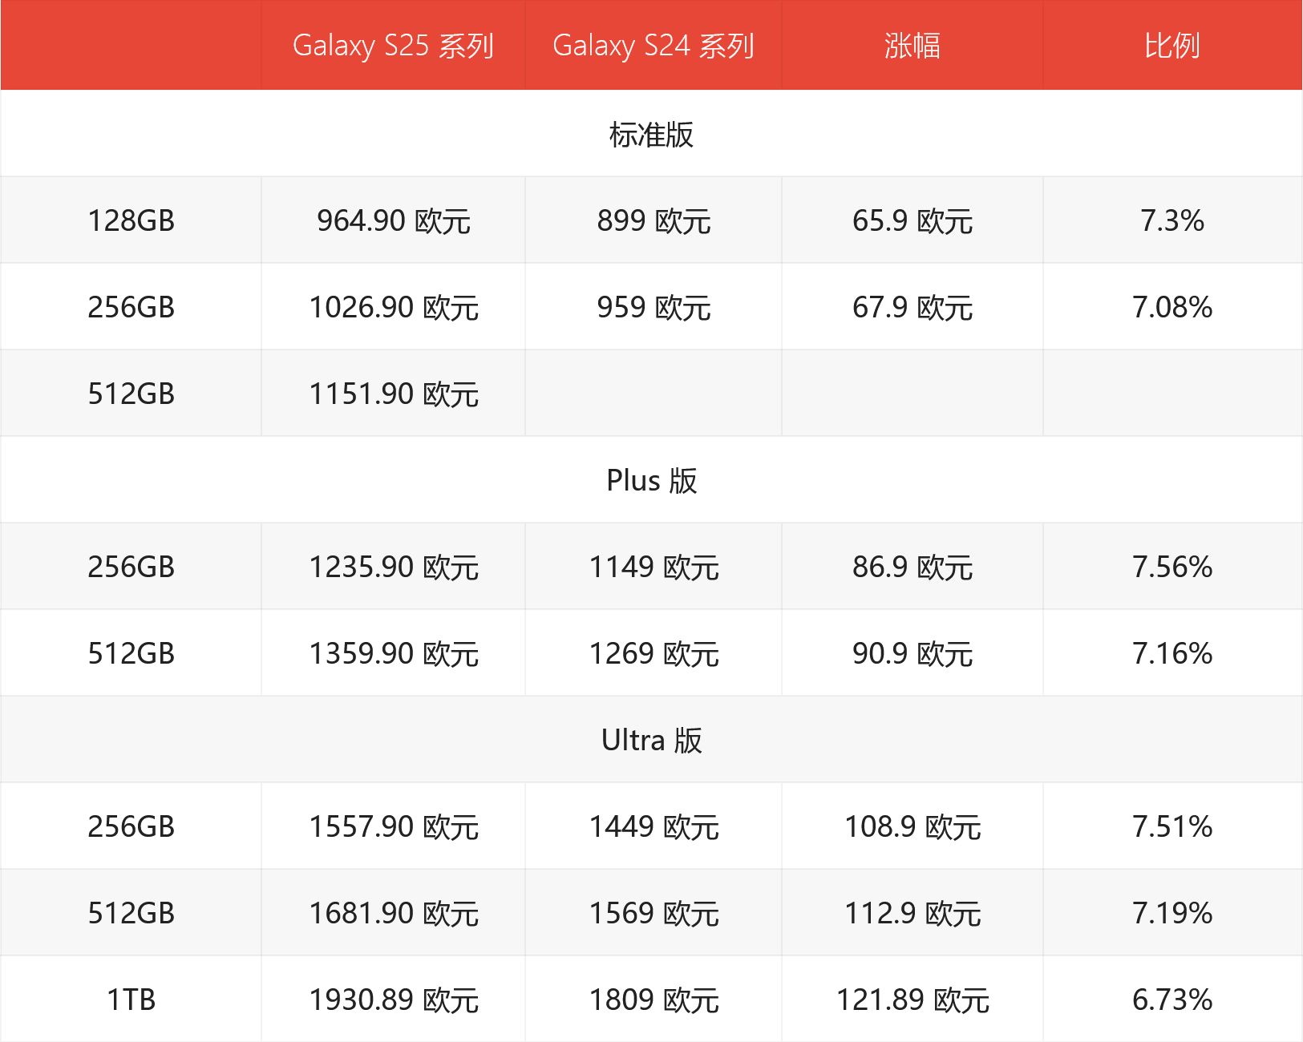Select the 7.08% ratio cell

point(1172,308)
